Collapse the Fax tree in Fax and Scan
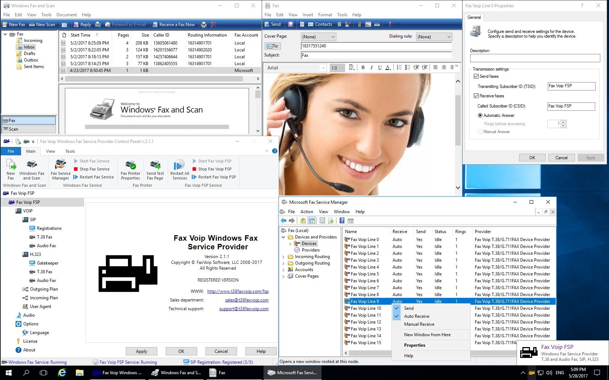 coord(5,34)
